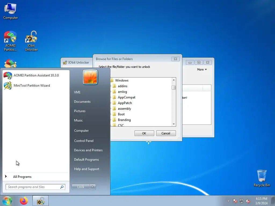Select IObit Unlocker taskbar button

click(x=41, y=201)
